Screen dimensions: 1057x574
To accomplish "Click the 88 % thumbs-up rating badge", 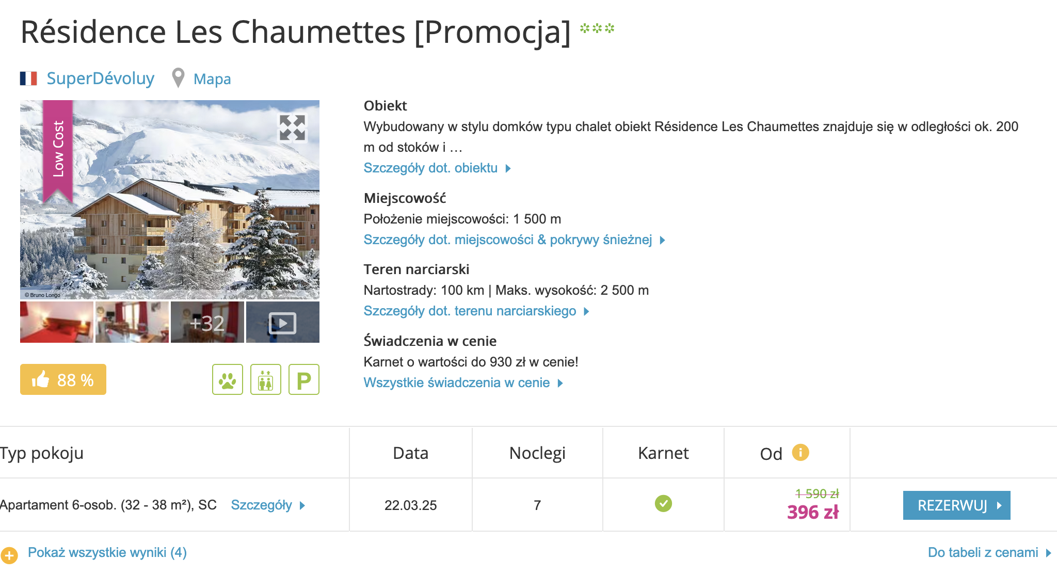I will point(63,379).
